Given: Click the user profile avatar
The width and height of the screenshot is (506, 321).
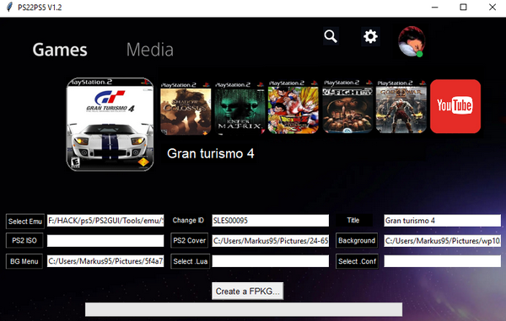Looking at the screenshot, I should coord(412,41).
